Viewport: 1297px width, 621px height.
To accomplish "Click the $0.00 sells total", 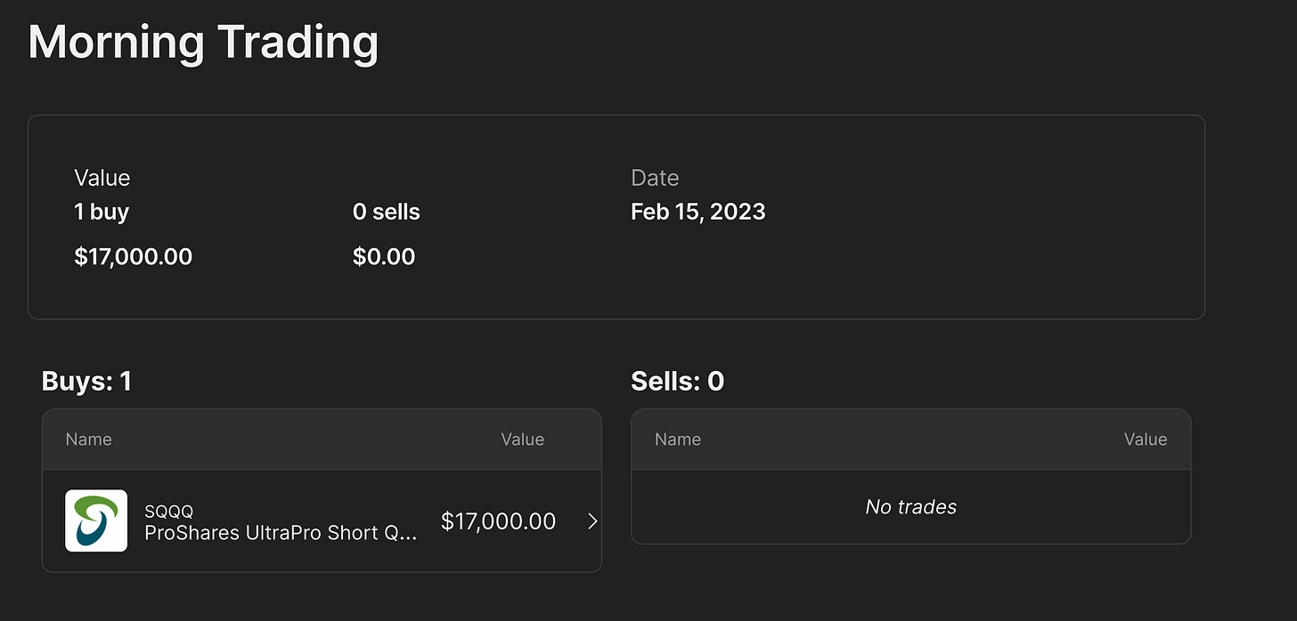I will tap(383, 257).
